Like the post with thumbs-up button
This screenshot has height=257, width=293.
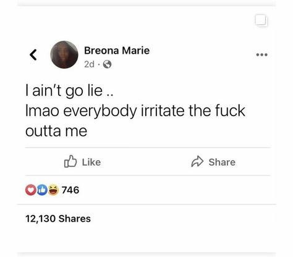(x=82, y=162)
